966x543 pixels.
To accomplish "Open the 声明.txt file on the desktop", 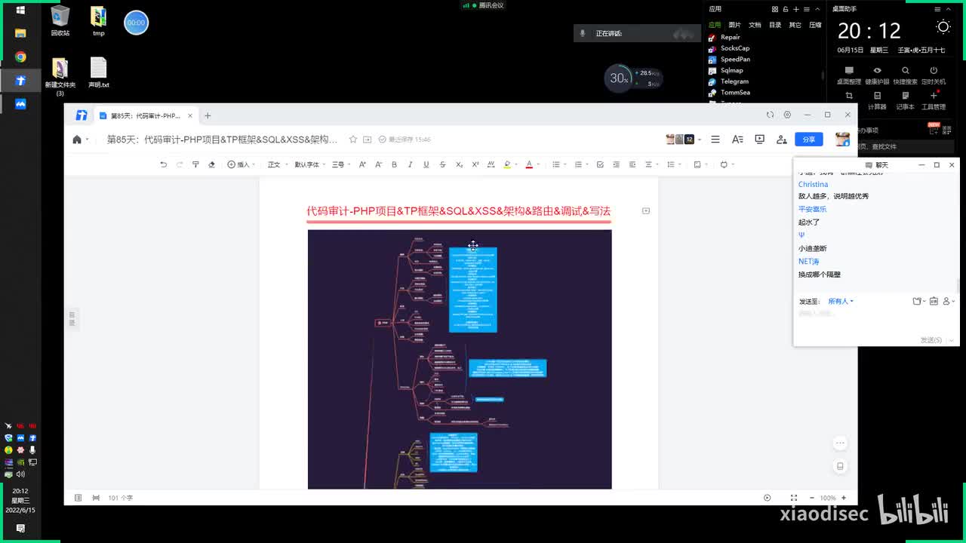I will [99, 73].
